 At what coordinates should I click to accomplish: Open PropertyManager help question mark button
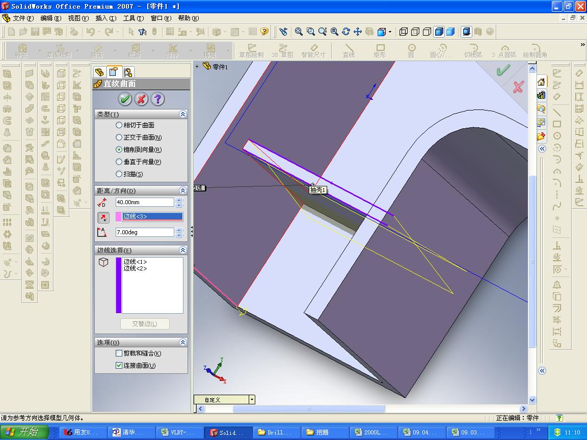point(157,99)
